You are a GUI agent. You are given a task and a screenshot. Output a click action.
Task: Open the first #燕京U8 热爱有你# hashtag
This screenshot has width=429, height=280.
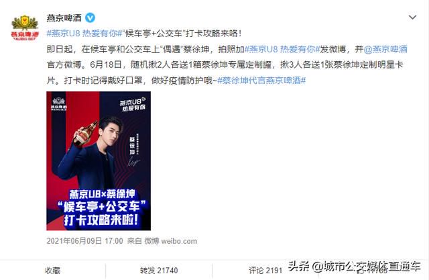84,34
